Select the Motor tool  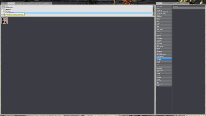pyautogui.click(x=164, y=18)
